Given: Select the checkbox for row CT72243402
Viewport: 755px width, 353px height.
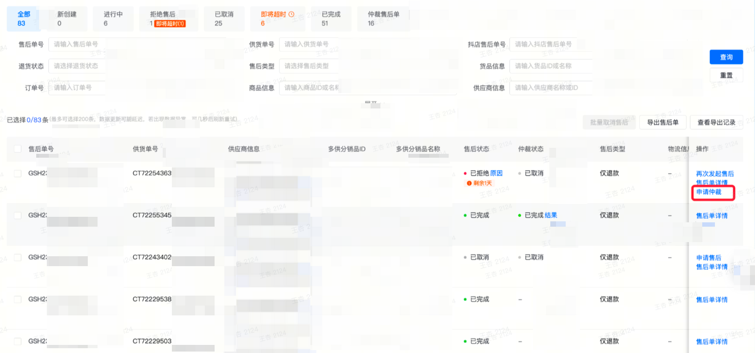Looking at the screenshot, I should 18,258.
